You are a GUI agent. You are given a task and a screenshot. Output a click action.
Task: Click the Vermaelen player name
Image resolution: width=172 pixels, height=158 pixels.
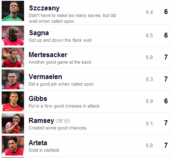(x=45, y=77)
